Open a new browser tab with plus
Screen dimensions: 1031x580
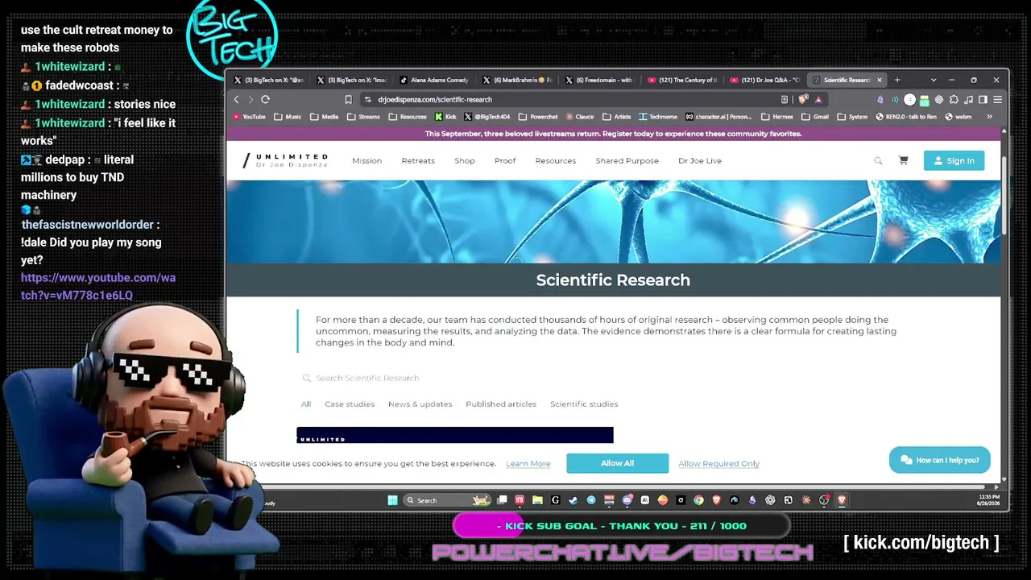[897, 80]
